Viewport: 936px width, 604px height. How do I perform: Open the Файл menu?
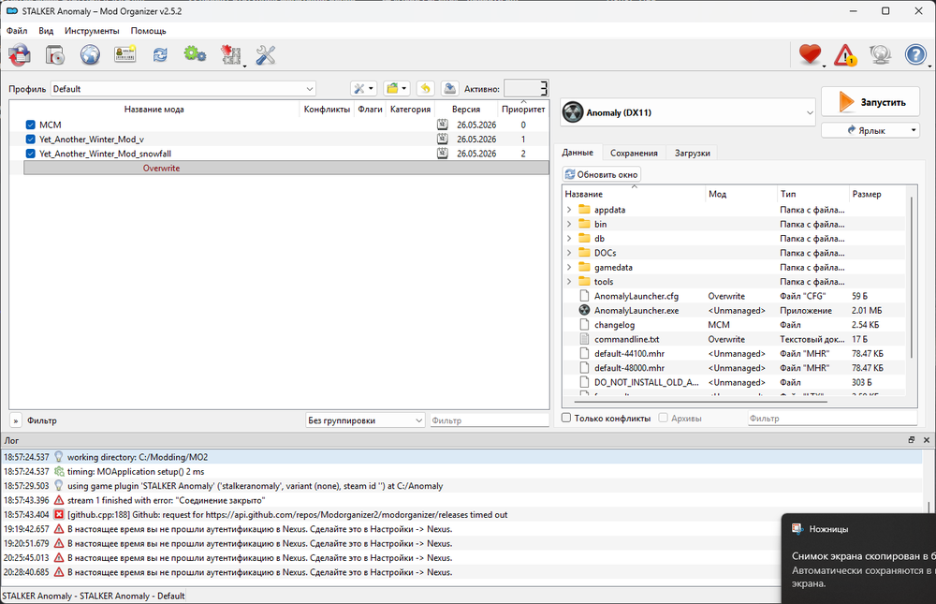[x=17, y=31]
